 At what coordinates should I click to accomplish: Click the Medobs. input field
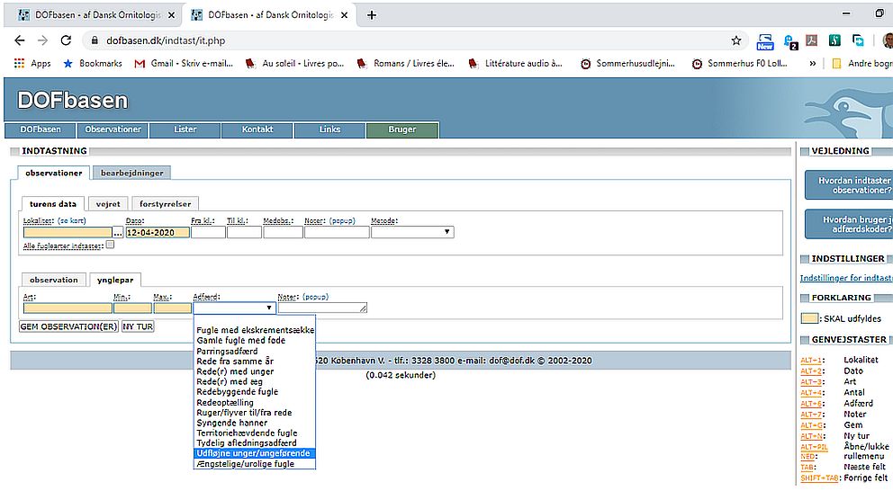click(x=283, y=232)
